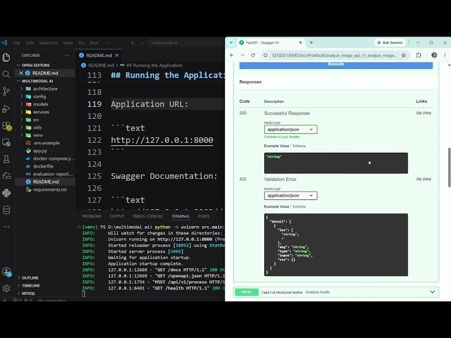This screenshot has height=338, width=451.
Task: Click the browser address bar URL
Action: [333, 55]
